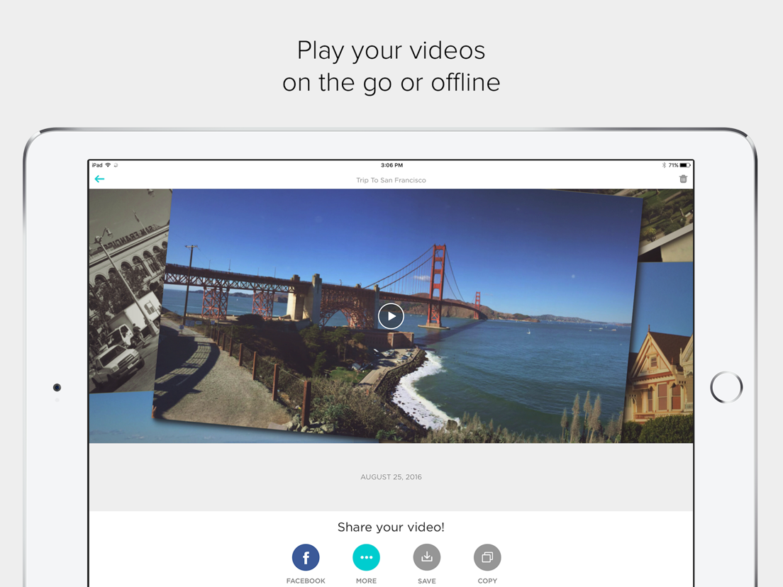Click the COPY label
Viewport: 783px width, 587px height.
487,581
